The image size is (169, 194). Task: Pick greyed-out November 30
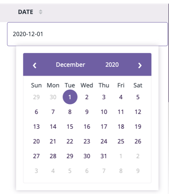click(x=53, y=97)
